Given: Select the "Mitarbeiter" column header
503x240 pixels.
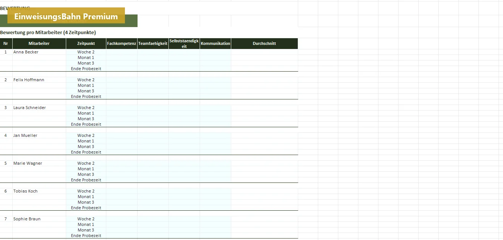Looking at the screenshot, I should click(x=39, y=43).
